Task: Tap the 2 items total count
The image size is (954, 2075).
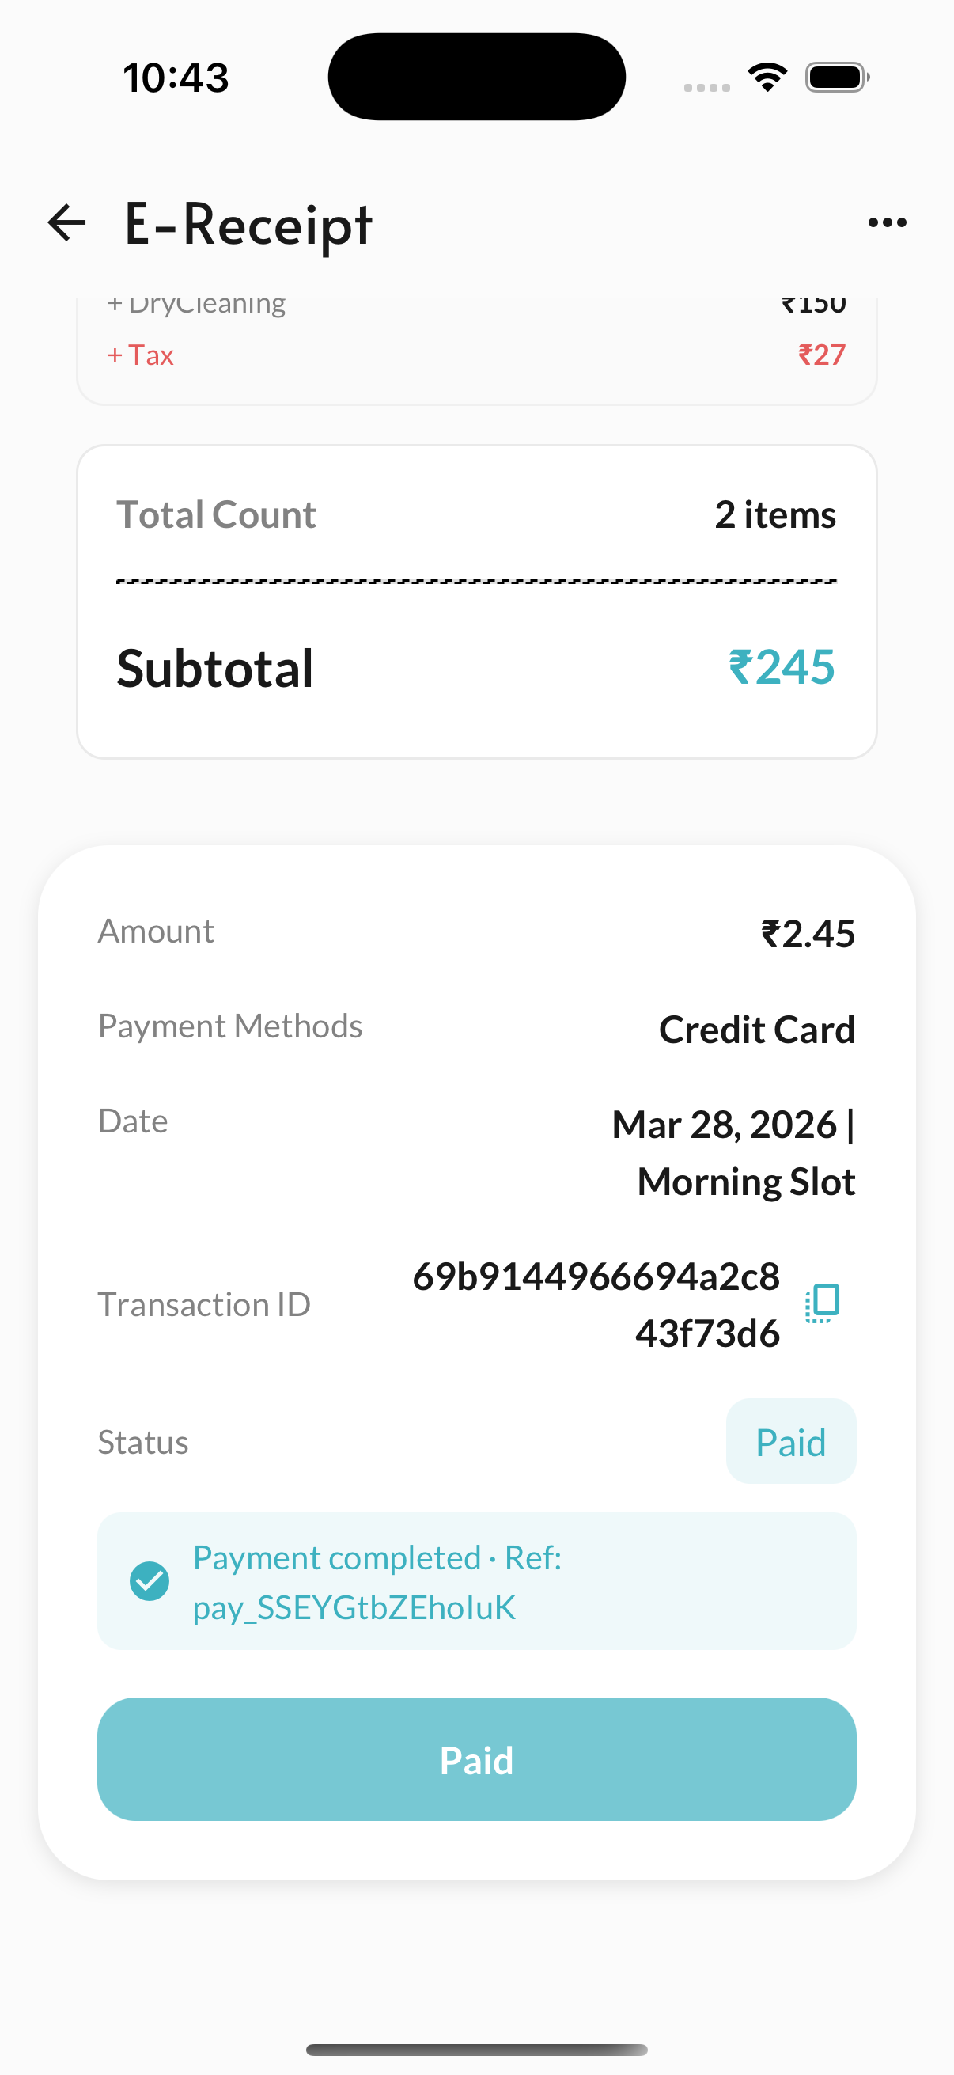Action: tap(775, 514)
